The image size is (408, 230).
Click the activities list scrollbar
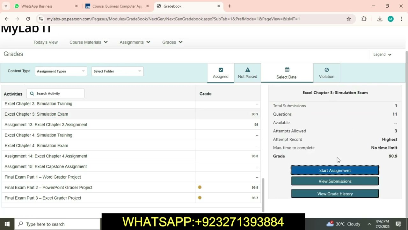coord(263,195)
